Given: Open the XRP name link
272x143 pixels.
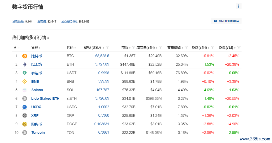Looking at the screenshot, I should [x=35, y=115].
